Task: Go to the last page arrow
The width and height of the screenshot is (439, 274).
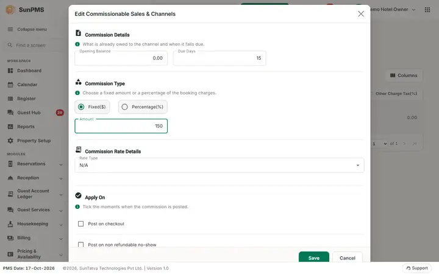Action: point(415,144)
